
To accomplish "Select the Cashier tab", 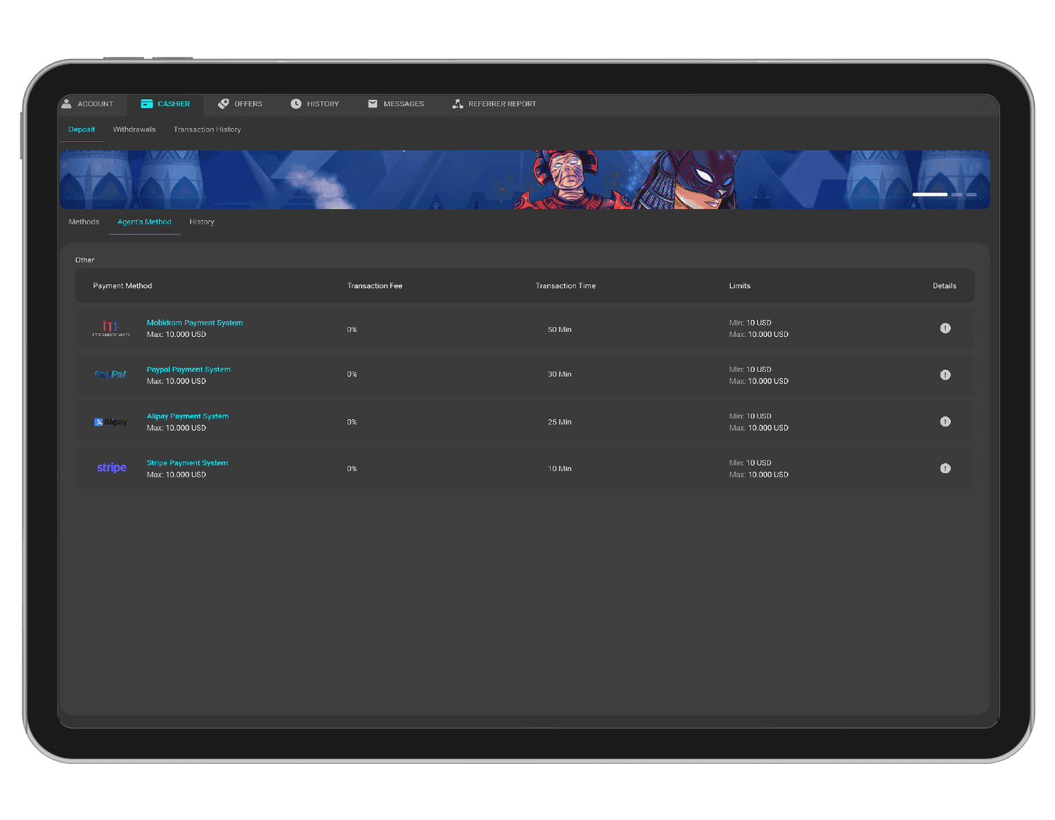I will click(165, 104).
